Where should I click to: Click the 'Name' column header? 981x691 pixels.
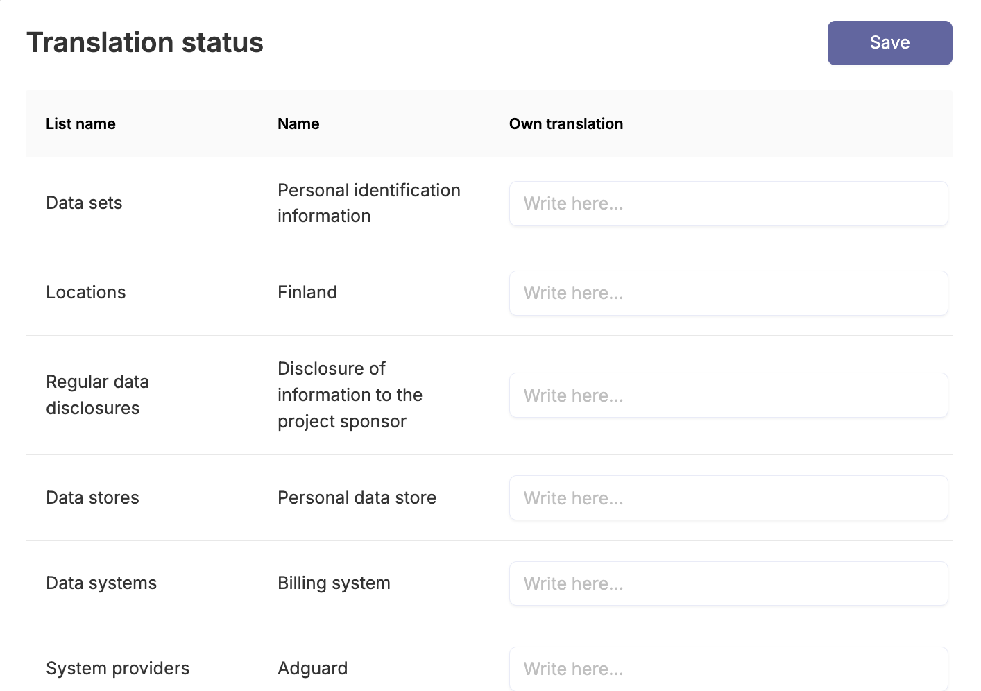pyautogui.click(x=298, y=123)
